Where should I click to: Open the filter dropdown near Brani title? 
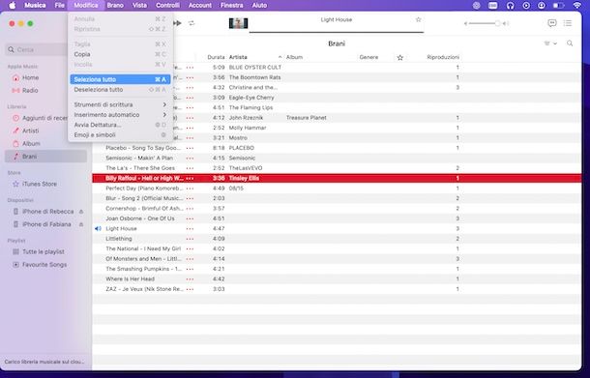point(550,44)
